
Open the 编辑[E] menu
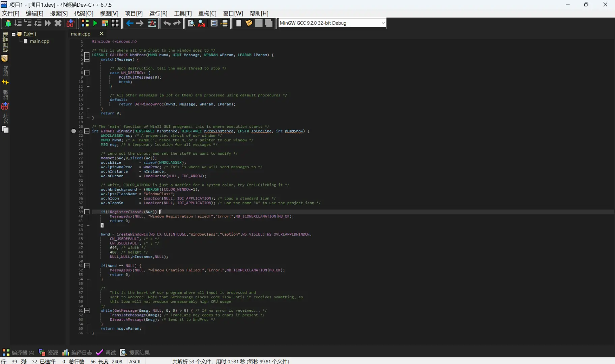35,13
